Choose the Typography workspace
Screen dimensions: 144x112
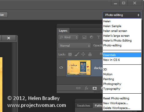click(122, 89)
